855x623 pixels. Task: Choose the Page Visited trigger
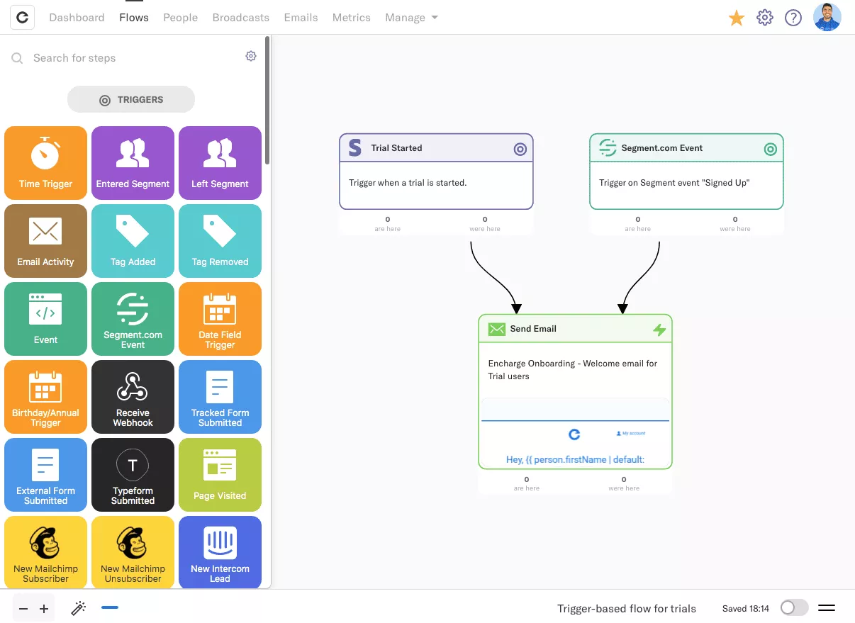pos(220,475)
